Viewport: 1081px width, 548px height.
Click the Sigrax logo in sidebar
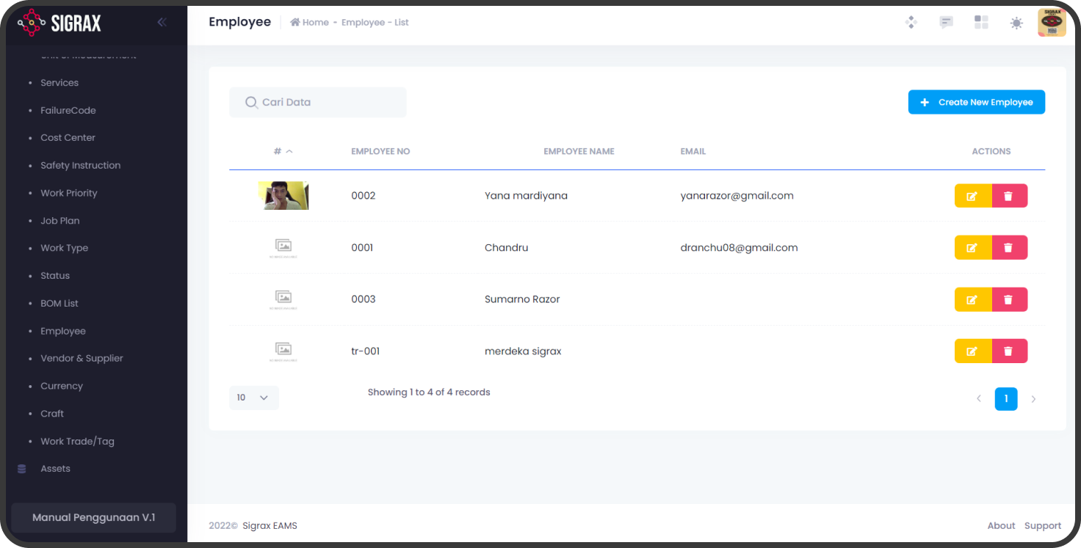59,23
